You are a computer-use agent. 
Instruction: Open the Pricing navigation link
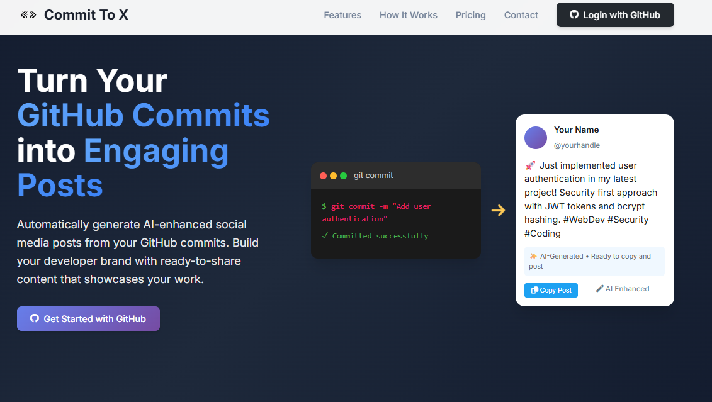click(x=470, y=14)
